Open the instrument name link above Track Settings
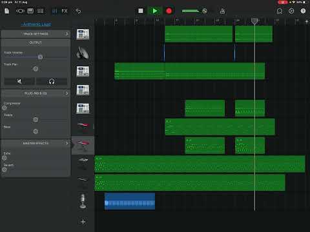Screen dimensions: 310x232 [36, 24]
